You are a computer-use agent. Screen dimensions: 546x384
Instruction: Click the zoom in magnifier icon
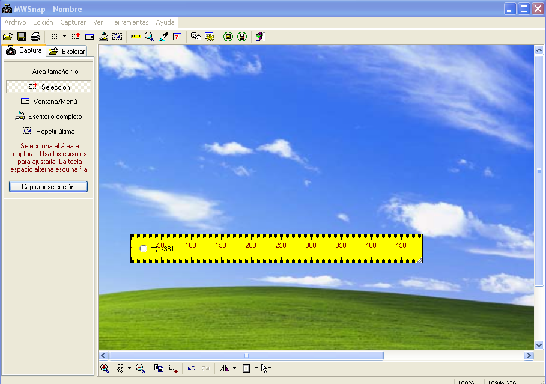coord(105,368)
